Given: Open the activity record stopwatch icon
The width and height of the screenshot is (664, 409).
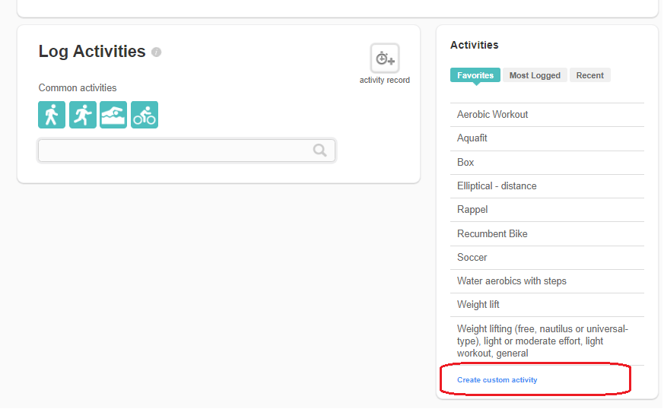Looking at the screenshot, I should 384,59.
